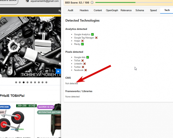Viewport: 173px width, 138px height.
Task: Select the sixth carousel dot
Action: pyautogui.click(x=35, y=82)
